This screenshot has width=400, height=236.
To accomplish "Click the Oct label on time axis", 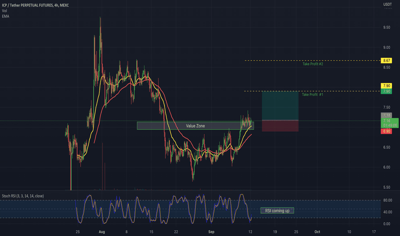I will 317,232.
